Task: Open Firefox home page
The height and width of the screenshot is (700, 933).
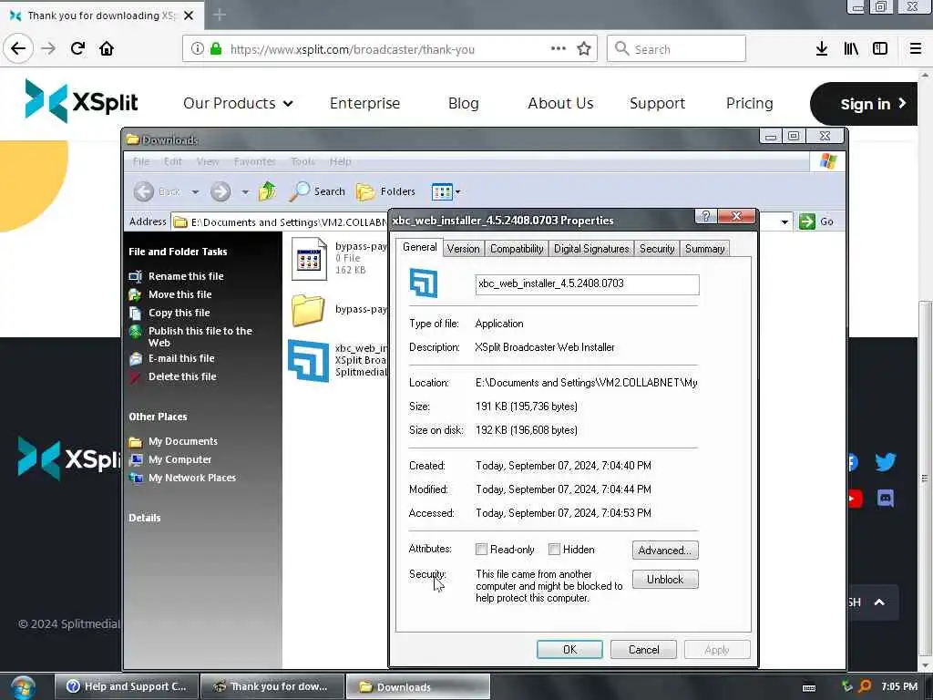Action: click(x=107, y=49)
